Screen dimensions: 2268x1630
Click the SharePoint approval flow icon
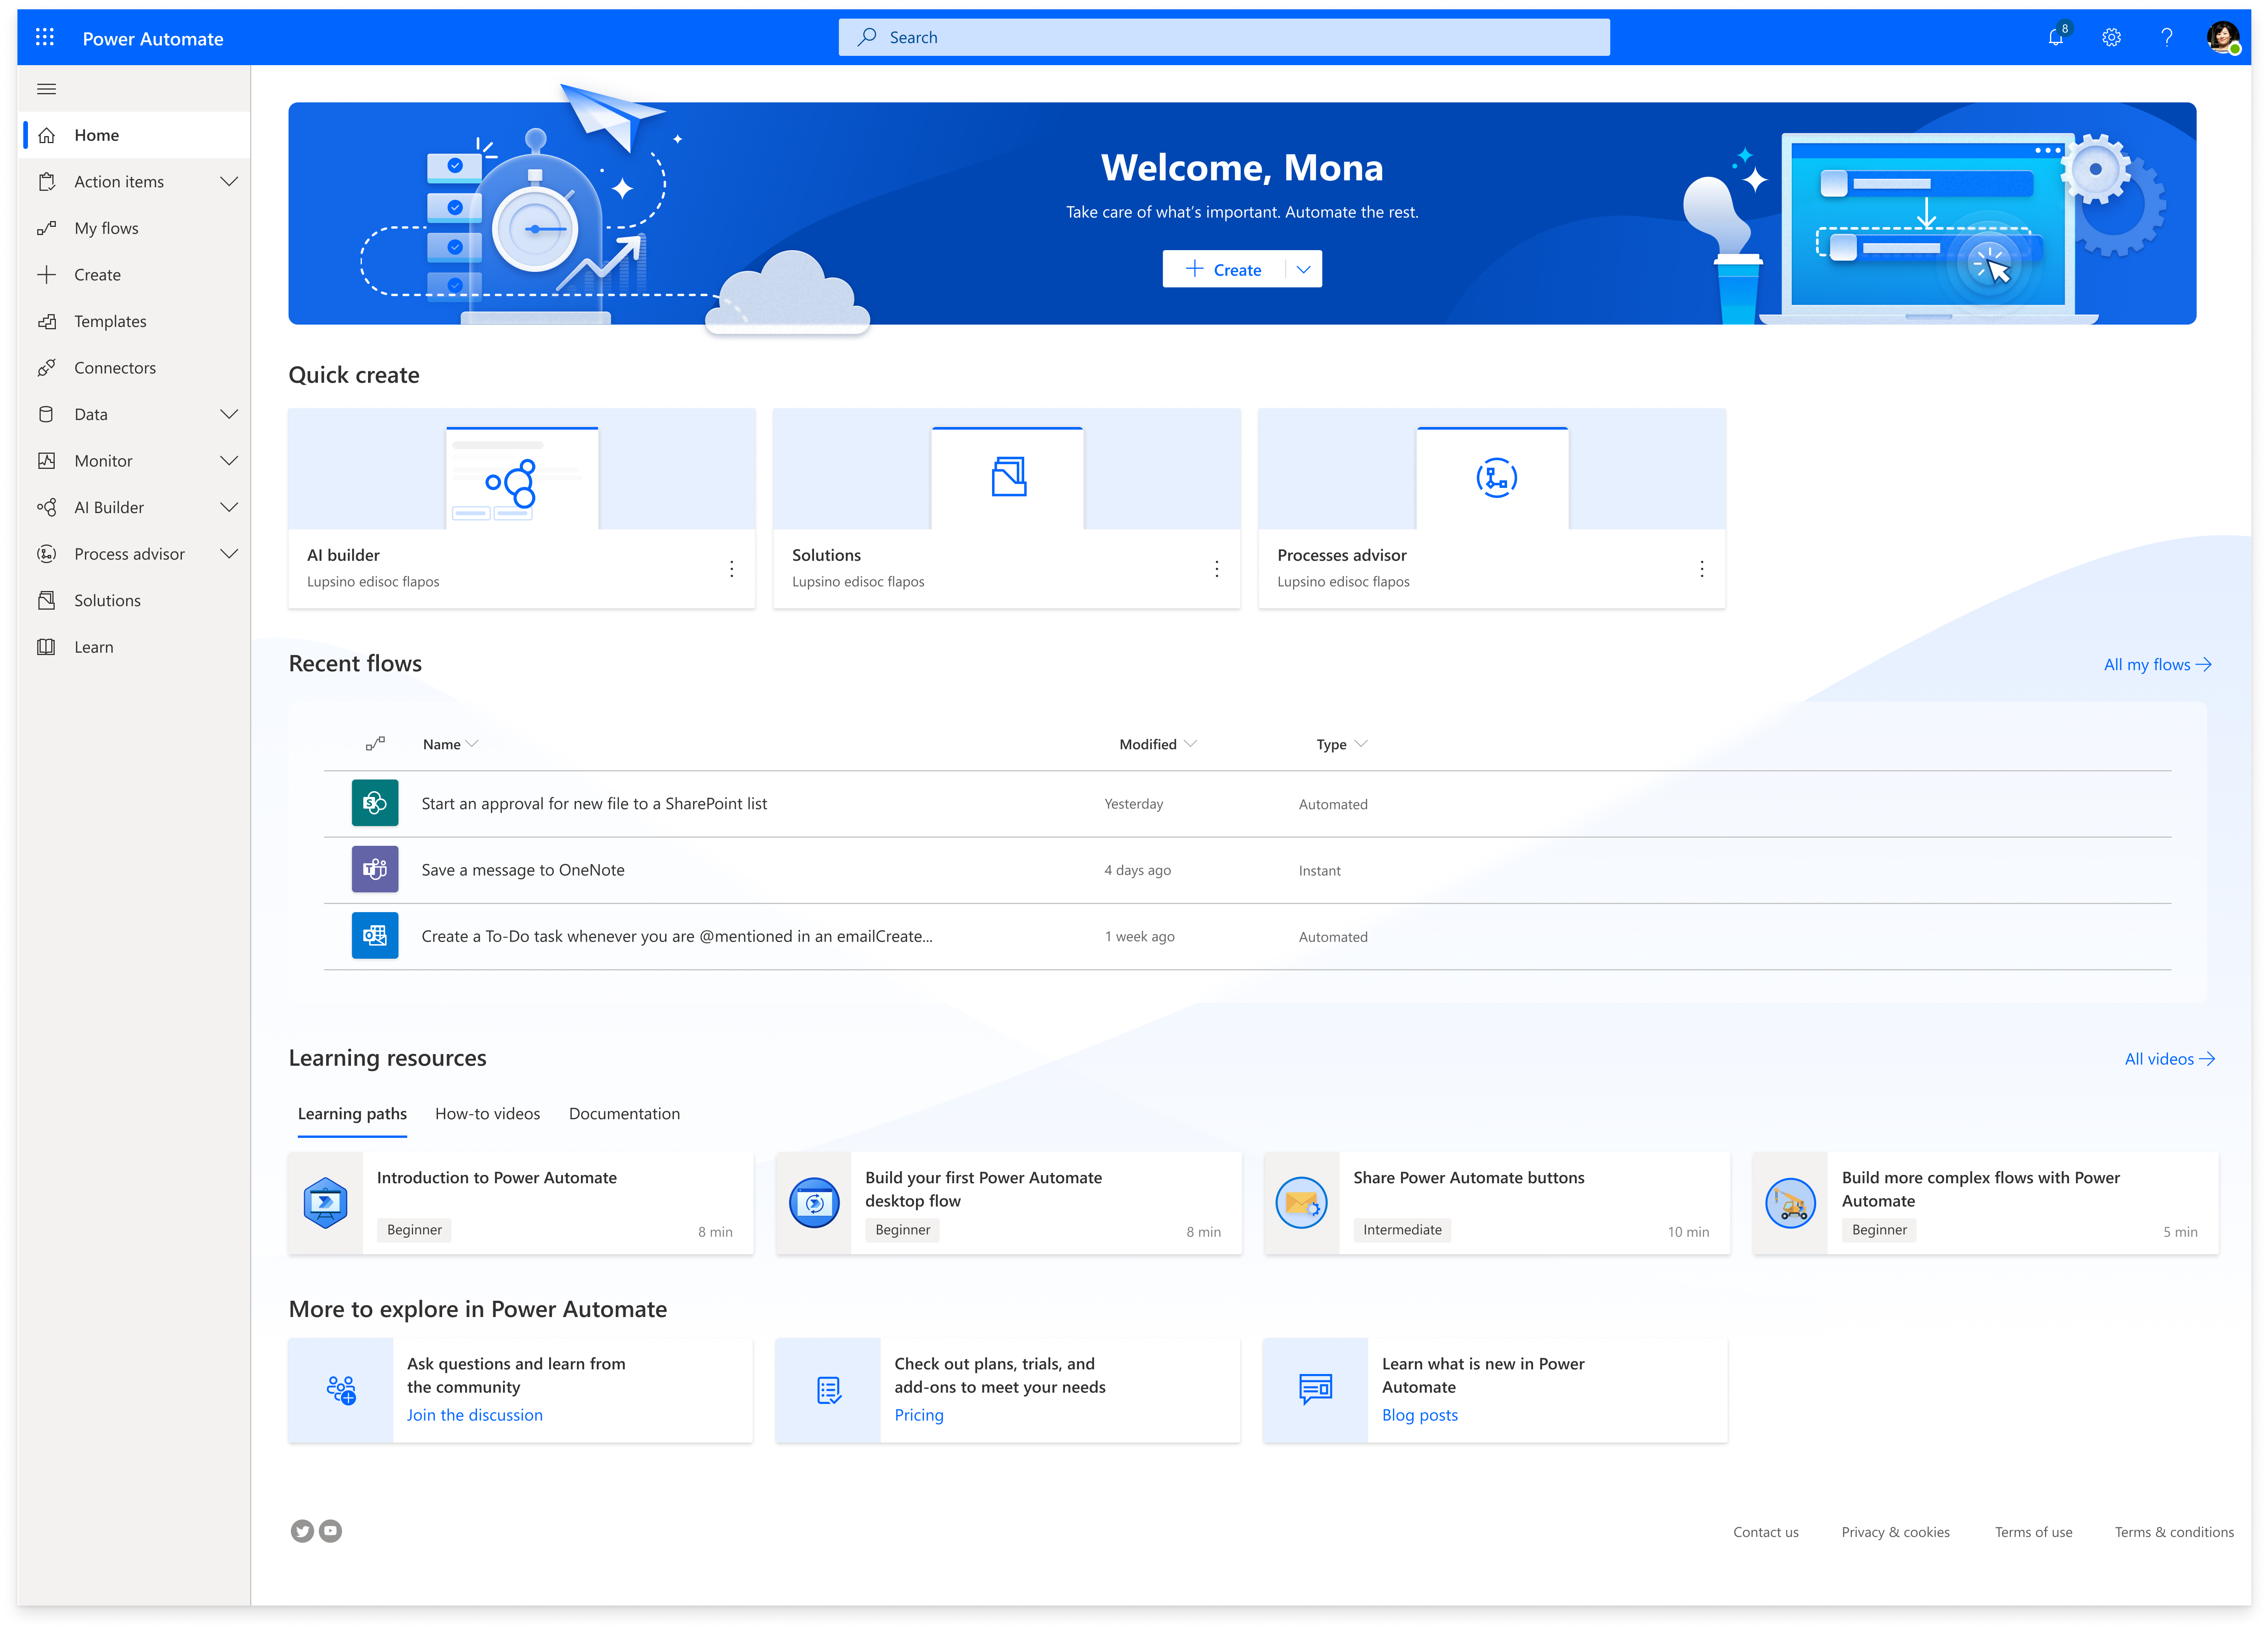[375, 803]
